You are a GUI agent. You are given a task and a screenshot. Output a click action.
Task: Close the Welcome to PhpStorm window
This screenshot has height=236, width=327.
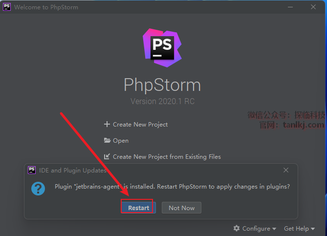[x=313, y=7]
